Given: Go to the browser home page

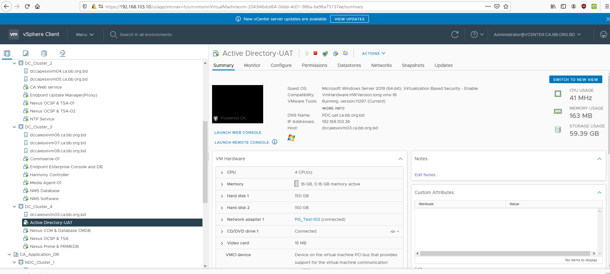Looking at the screenshot, I should tap(37, 6).
